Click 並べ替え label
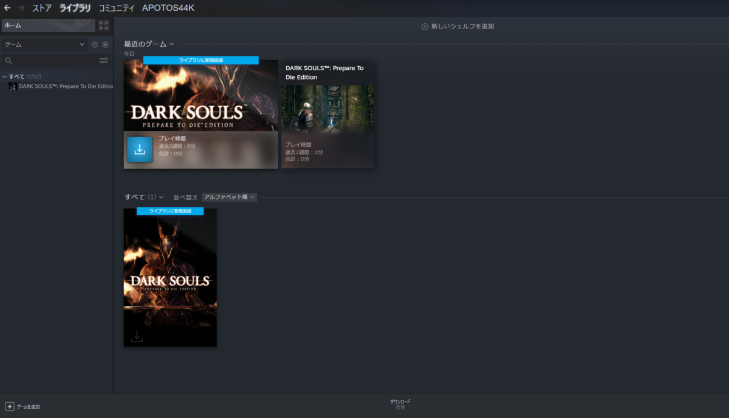The width and height of the screenshot is (729, 418). pos(185,197)
